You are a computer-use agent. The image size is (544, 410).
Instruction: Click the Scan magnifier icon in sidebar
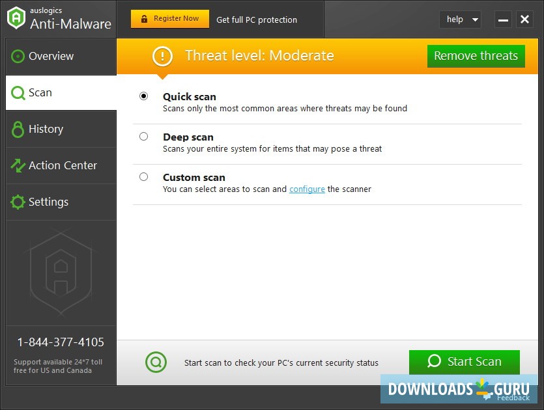point(18,93)
